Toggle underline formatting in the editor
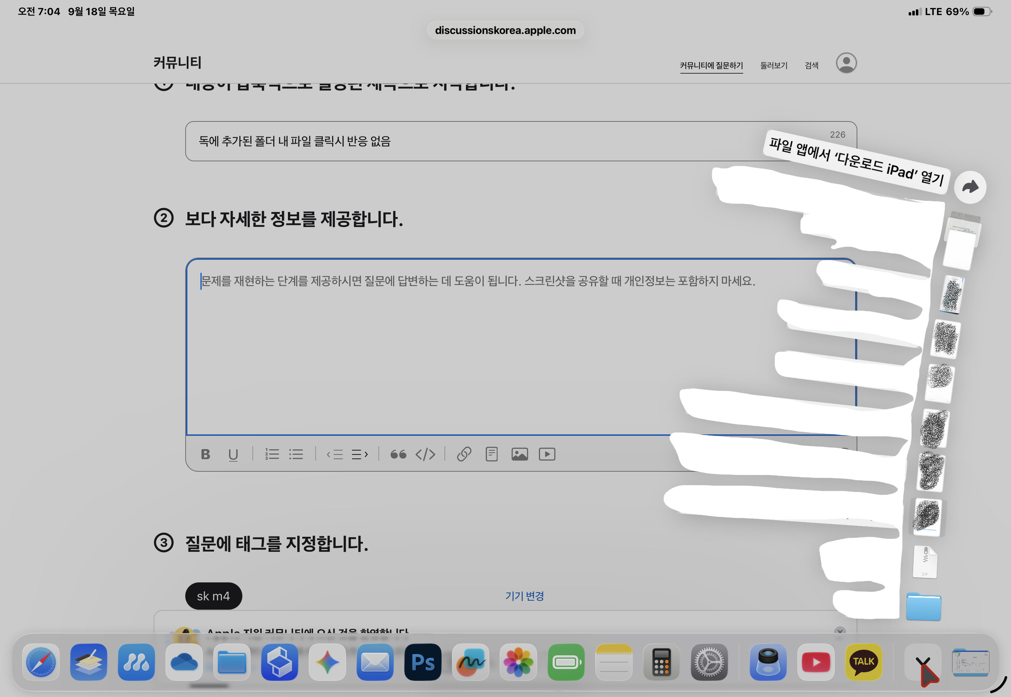The height and width of the screenshot is (697, 1011). (233, 454)
